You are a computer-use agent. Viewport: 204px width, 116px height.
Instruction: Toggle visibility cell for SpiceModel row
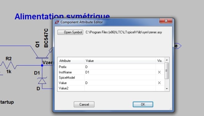tap(160, 78)
